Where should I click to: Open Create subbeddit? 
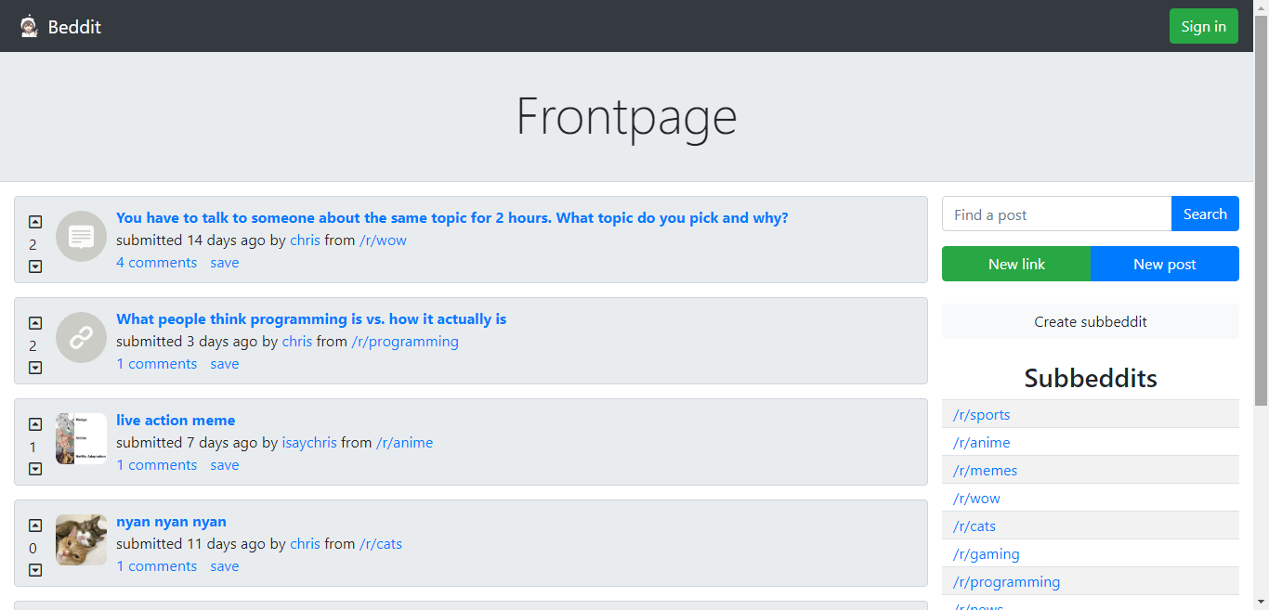tap(1091, 321)
